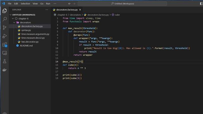Open the Run menu
Image resolution: width=203 pixels, height=114 pixels.
pyautogui.click(x=48, y=3)
